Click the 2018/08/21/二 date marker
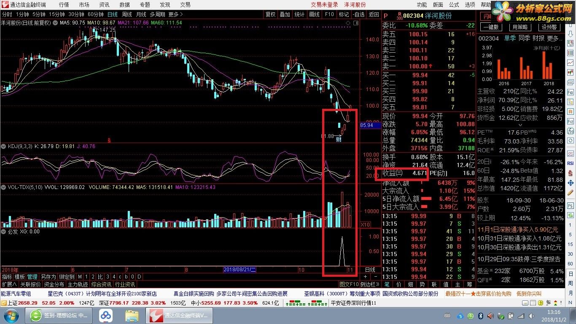This screenshot has height=324, width=576. [x=240, y=270]
